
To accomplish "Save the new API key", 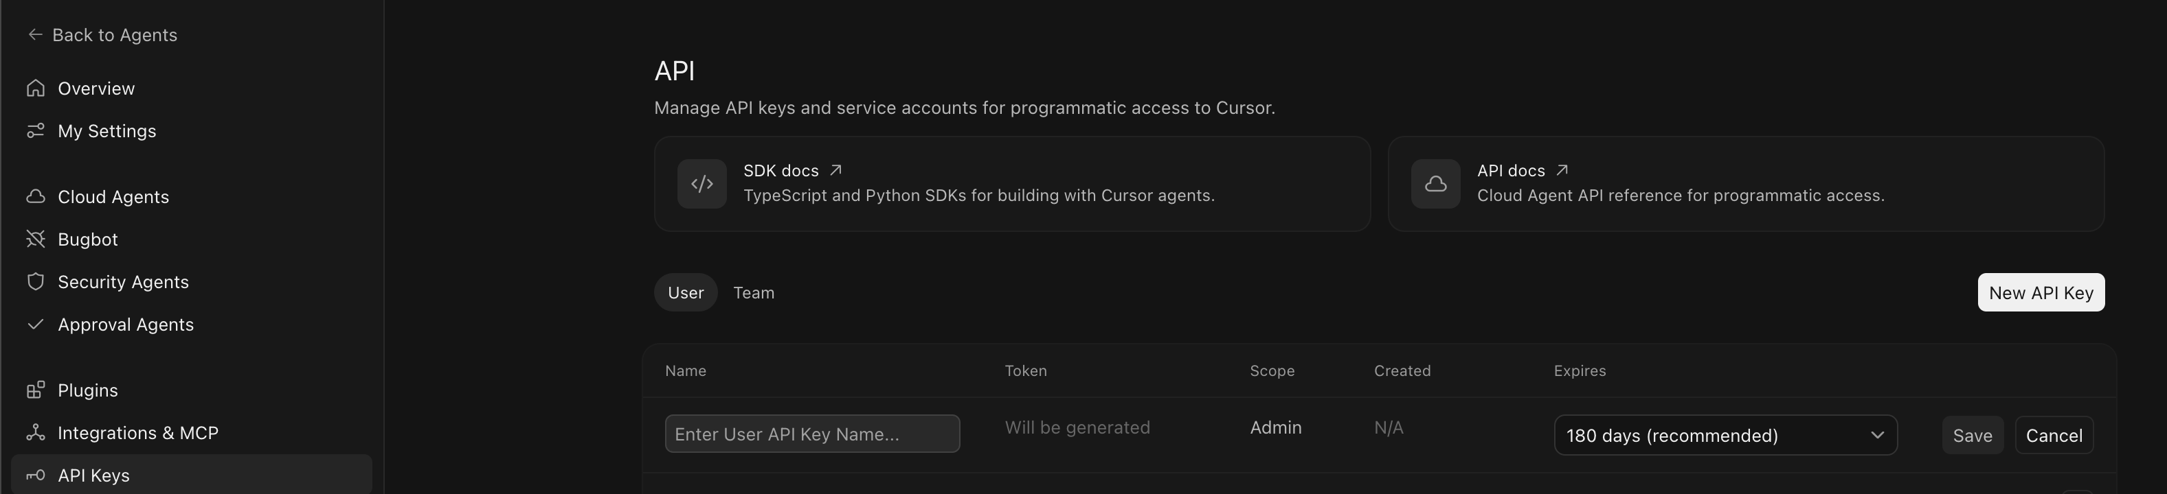I will point(1972,435).
